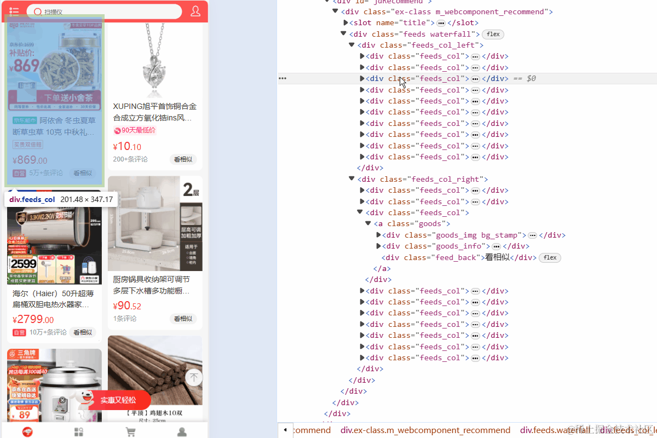Expand the goods_img bg_stamp div
Viewport: 657px width, 438px height.
click(x=379, y=235)
